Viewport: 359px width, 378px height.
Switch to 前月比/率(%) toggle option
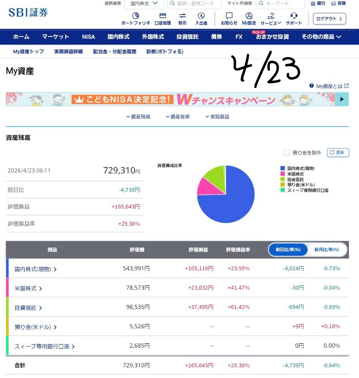click(x=327, y=249)
